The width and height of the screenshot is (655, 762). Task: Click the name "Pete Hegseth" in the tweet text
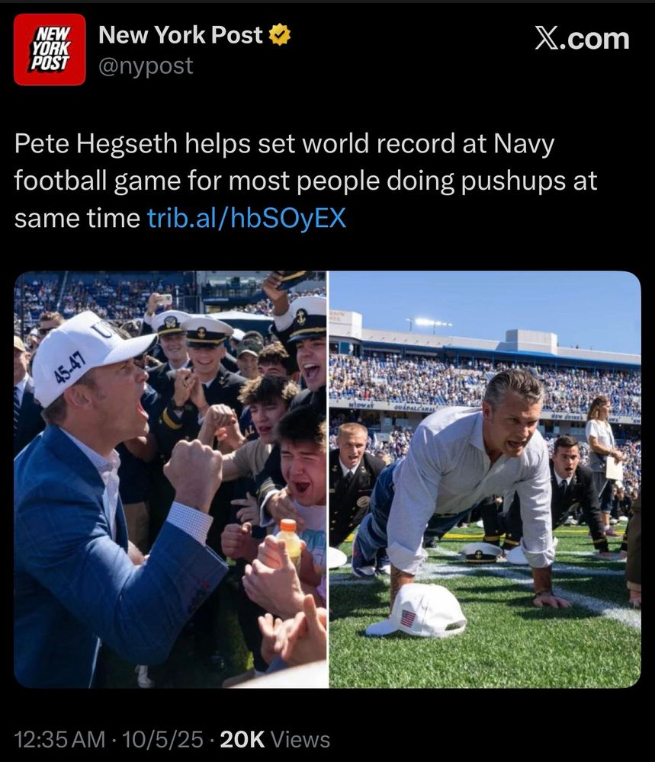click(x=96, y=144)
